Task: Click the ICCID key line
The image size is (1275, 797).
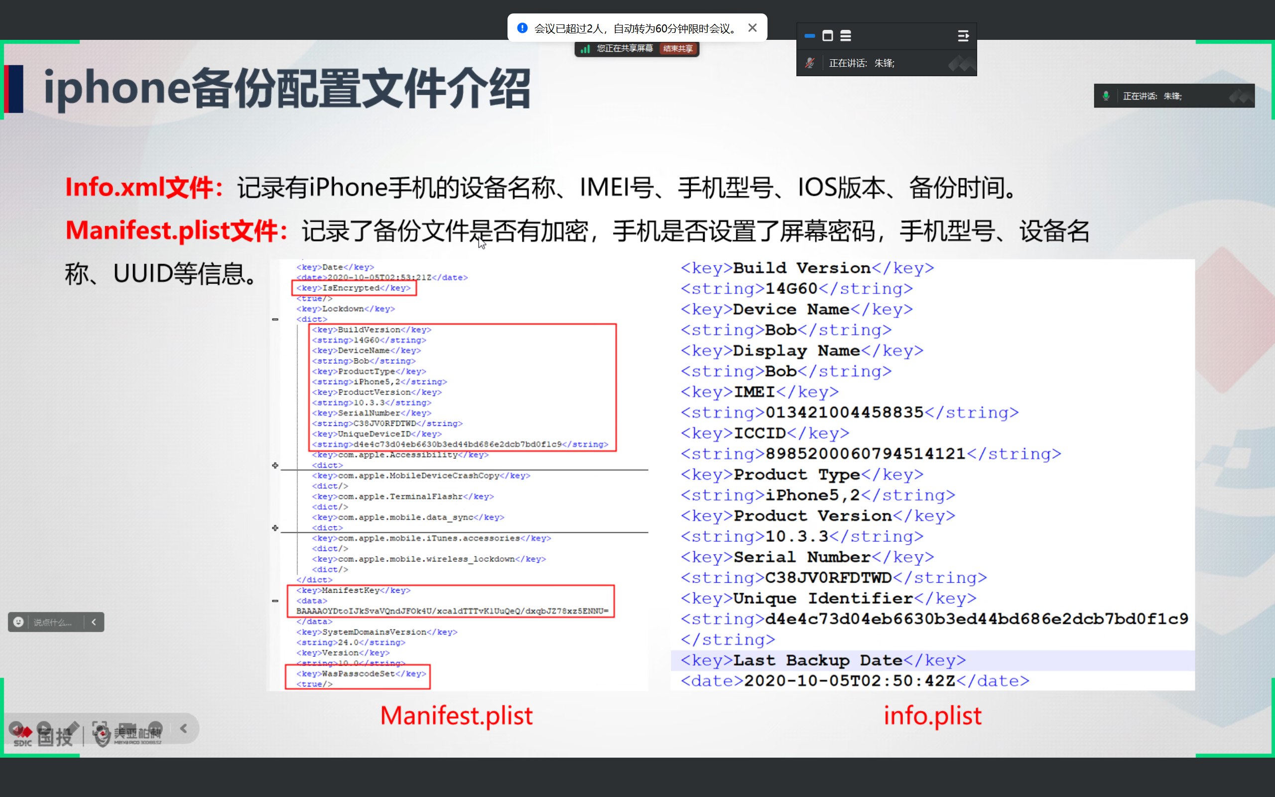Action: [x=765, y=433]
